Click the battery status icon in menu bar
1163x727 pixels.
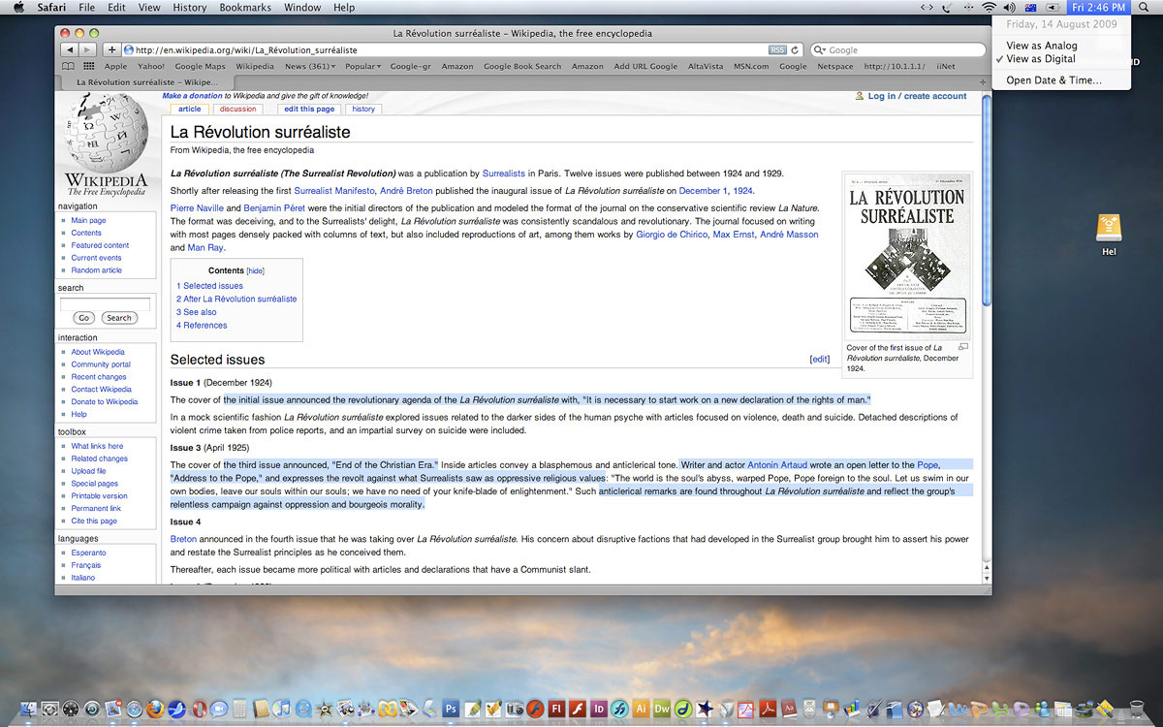pyautogui.click(x=1053, y=8)
